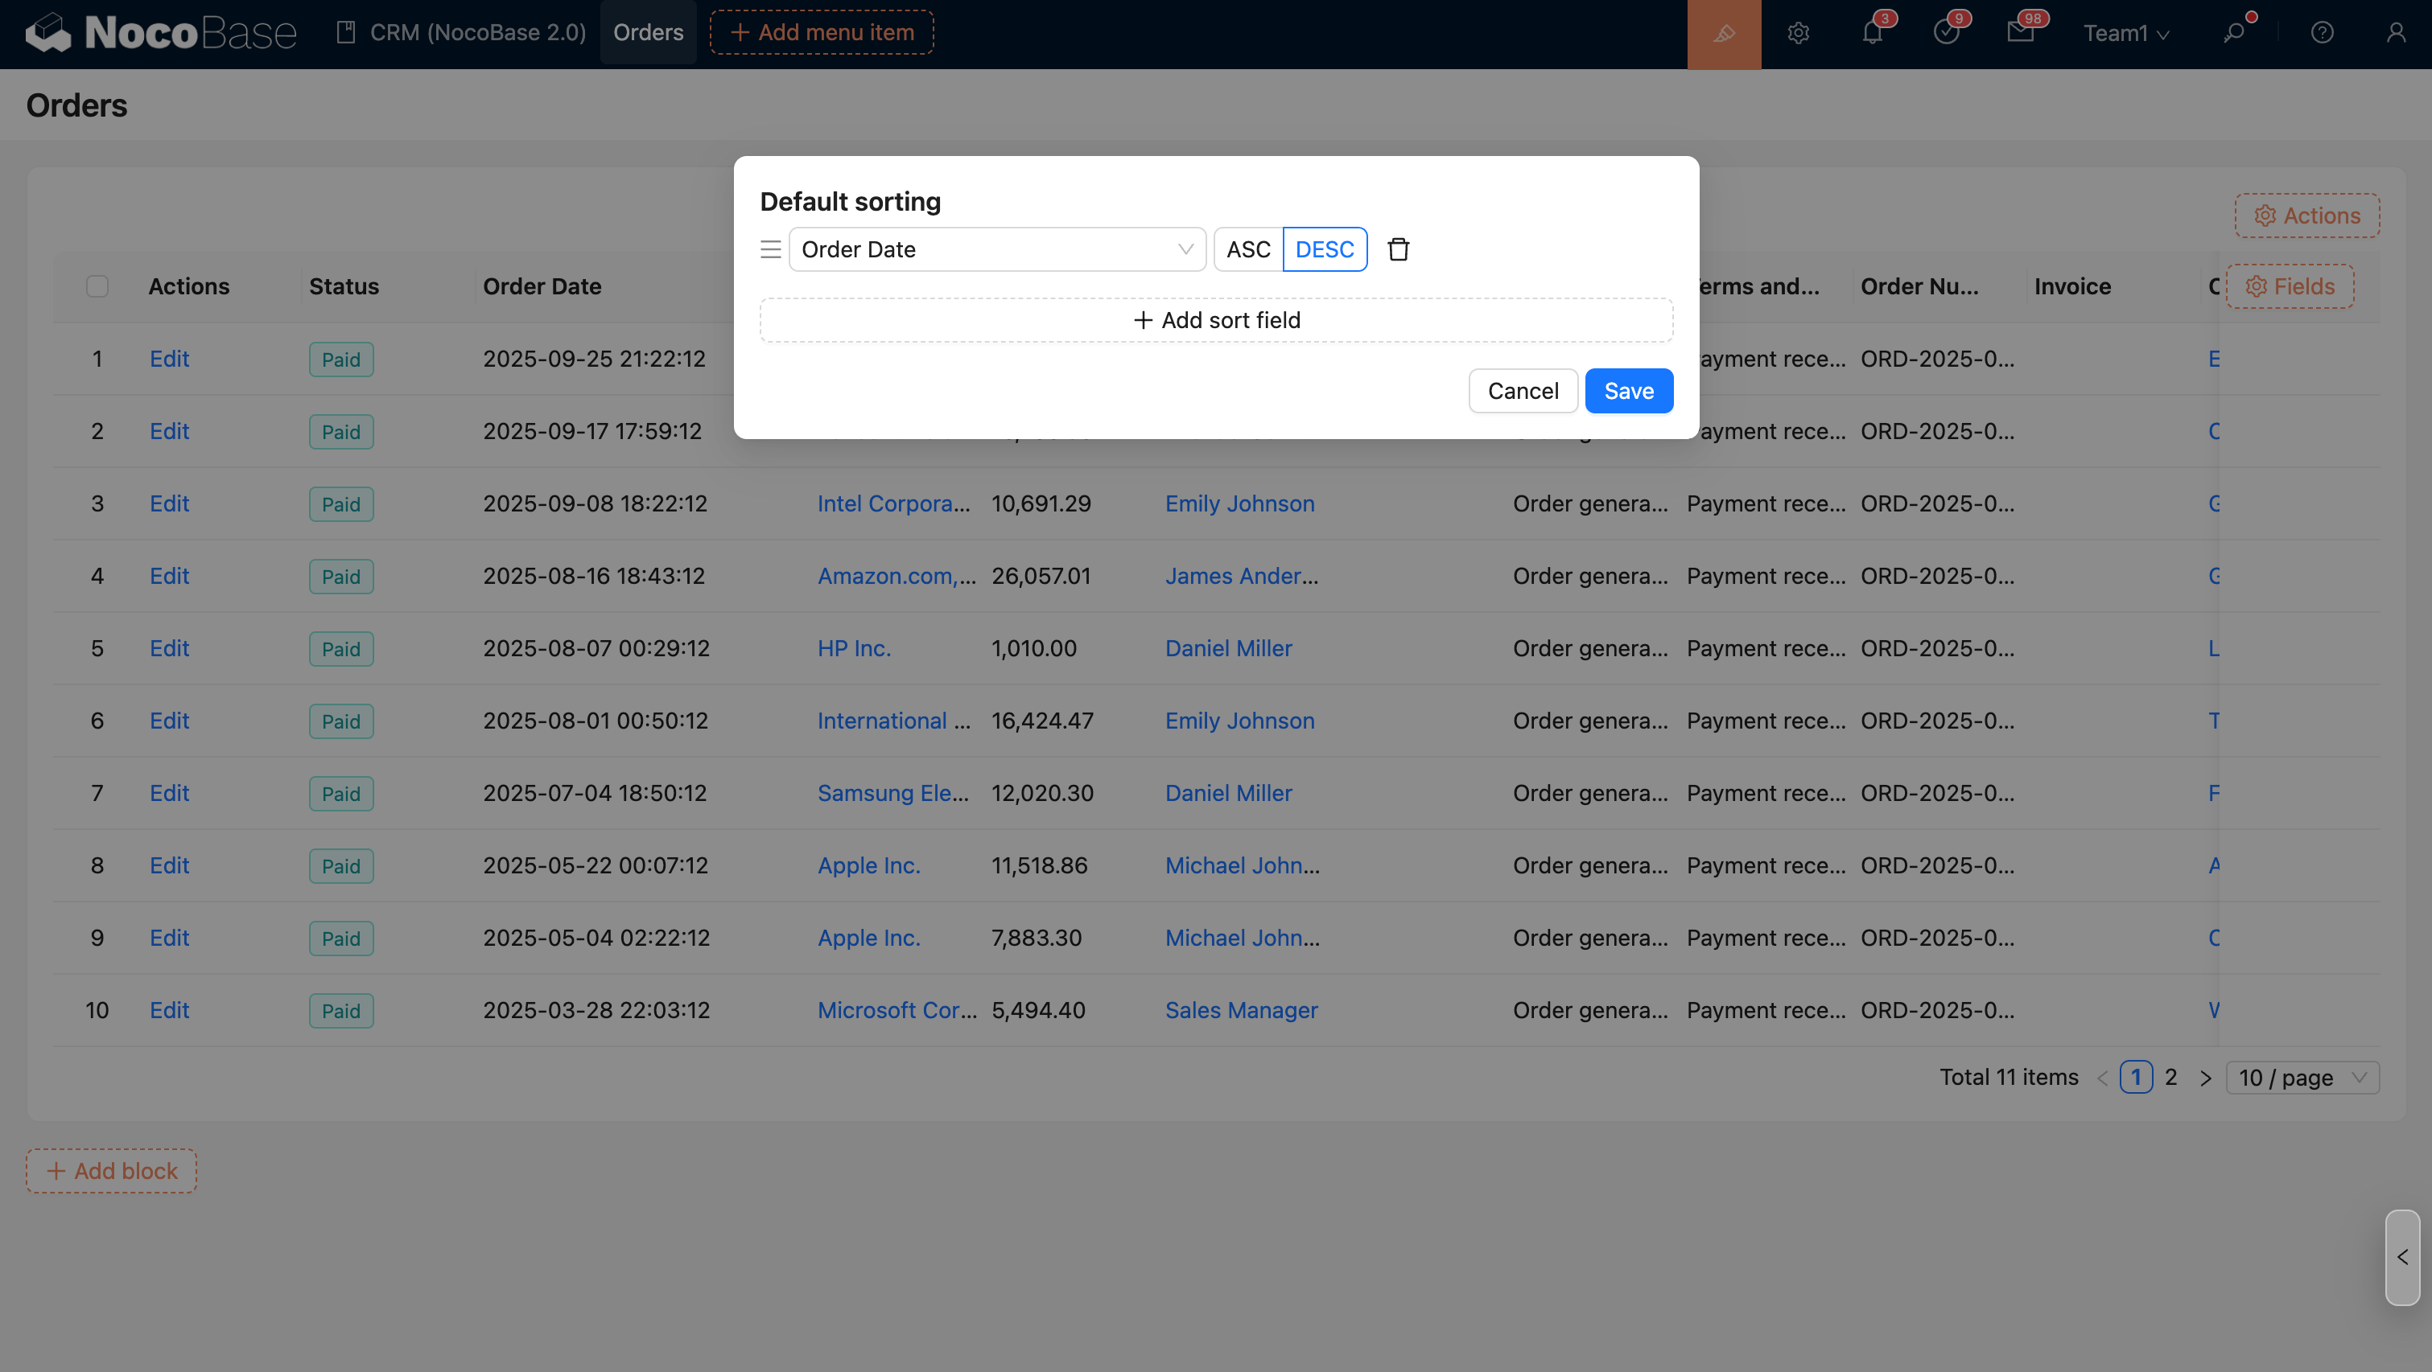Screen dimensions: 2432x1372
Task: Select ASC sort direction
Action: pos(1248,249)
